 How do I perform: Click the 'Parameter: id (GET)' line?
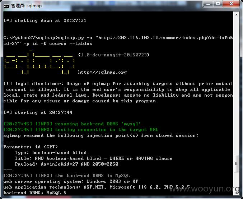(x=31, y=147)
